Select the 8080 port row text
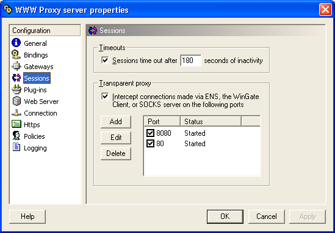The image size is (335, 233). coord(164,133)
